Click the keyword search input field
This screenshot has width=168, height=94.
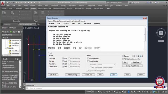pyautogui.click(x=117, y=3)
